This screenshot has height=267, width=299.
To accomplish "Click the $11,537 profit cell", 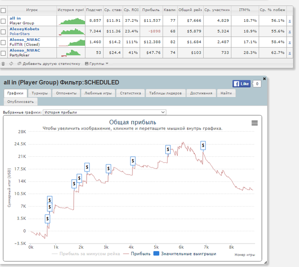I will (152, 20).
